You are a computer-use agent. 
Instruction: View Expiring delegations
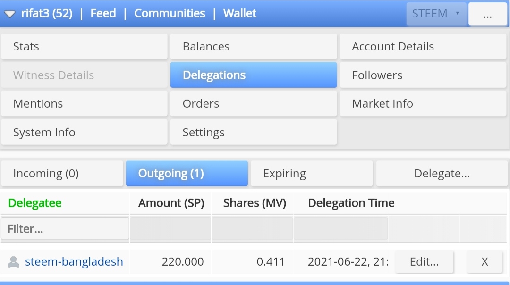coord(312,174)
